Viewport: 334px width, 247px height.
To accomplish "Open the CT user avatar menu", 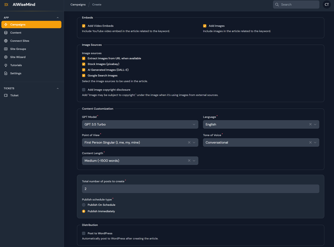I will (327, 5).
